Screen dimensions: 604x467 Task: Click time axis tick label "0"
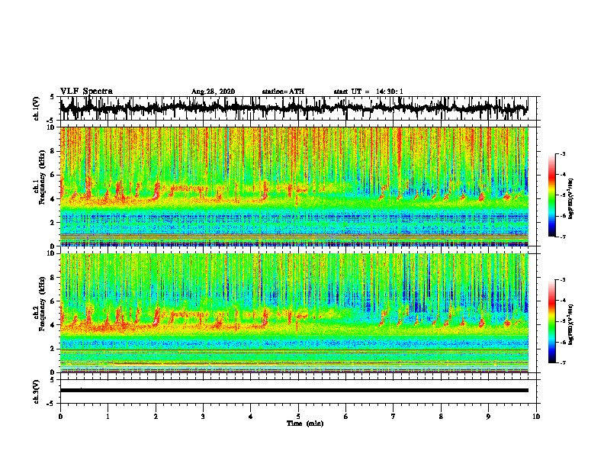pos(60,417)
